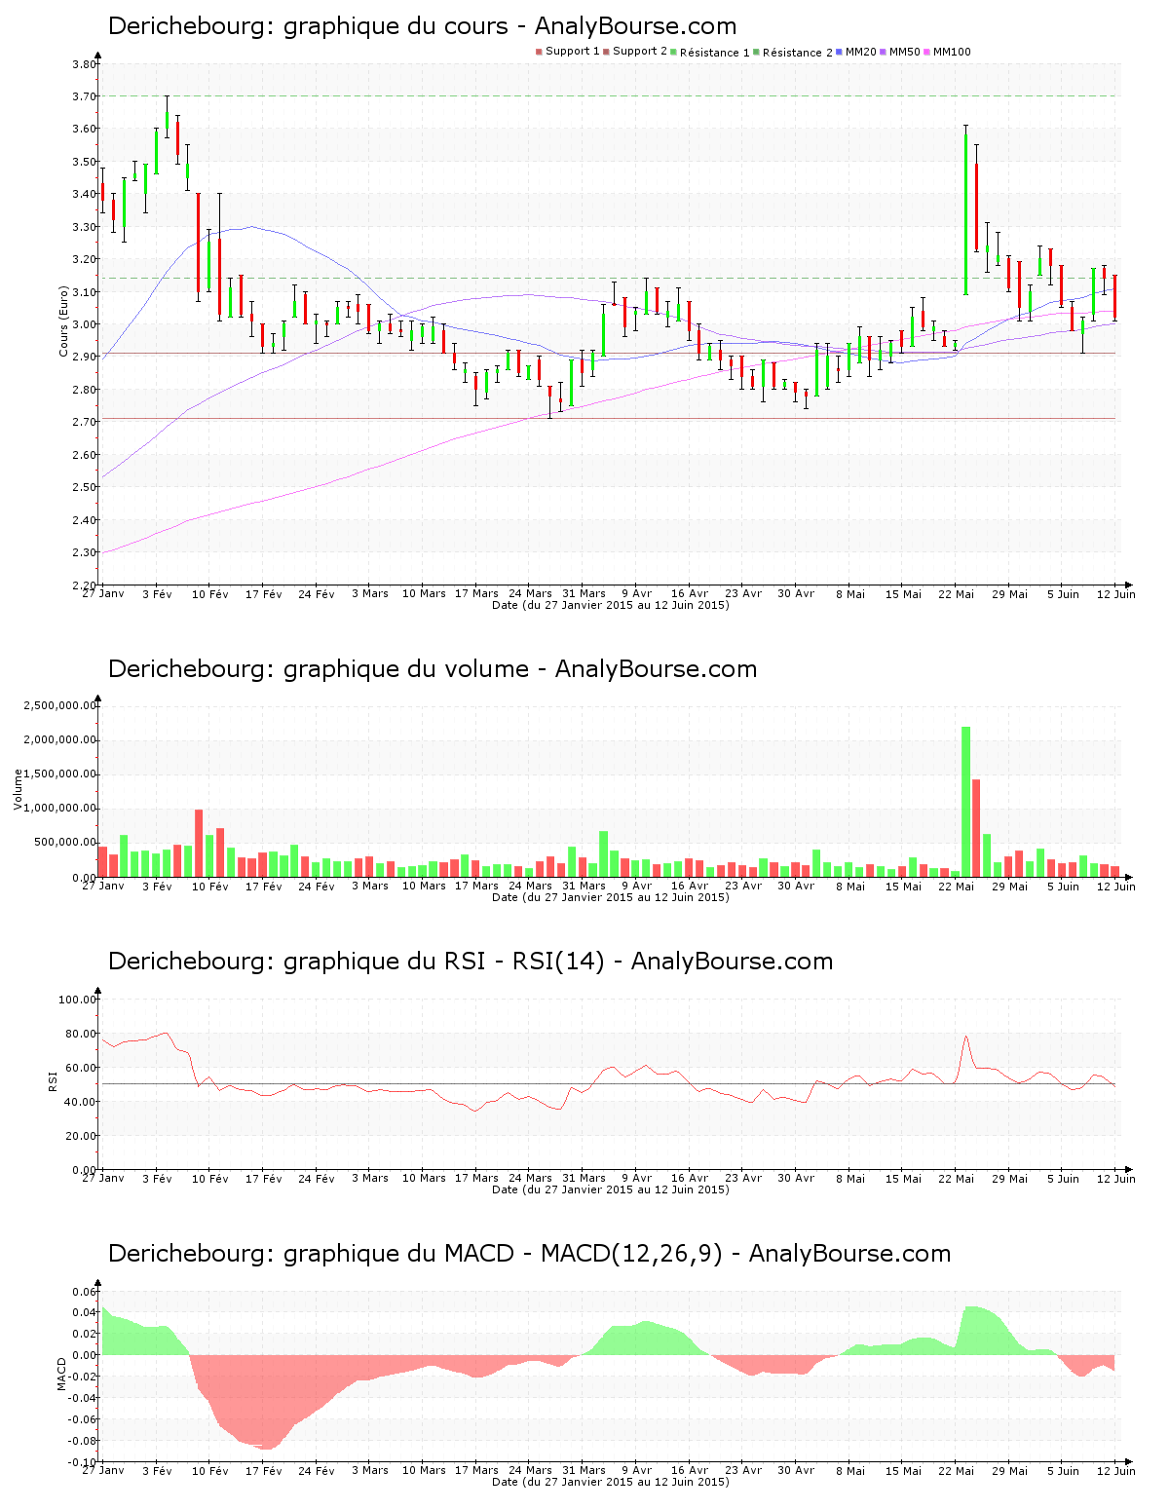Click the 'graphique du cours' chart title

tap(422, 26)
